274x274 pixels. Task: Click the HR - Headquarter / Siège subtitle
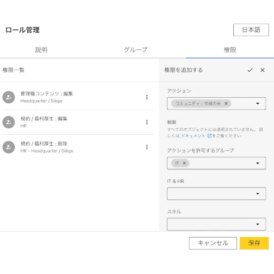(x=47, y=151)
